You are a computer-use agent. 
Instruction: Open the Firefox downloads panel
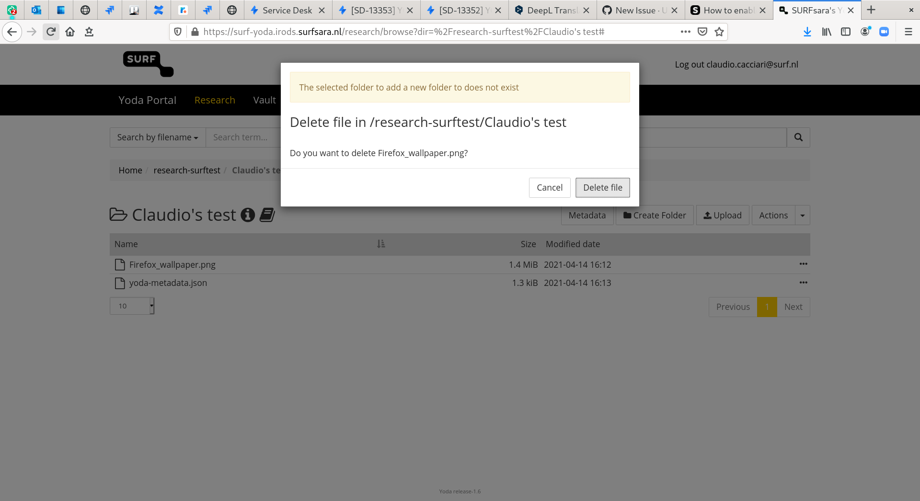coord(807,32)
